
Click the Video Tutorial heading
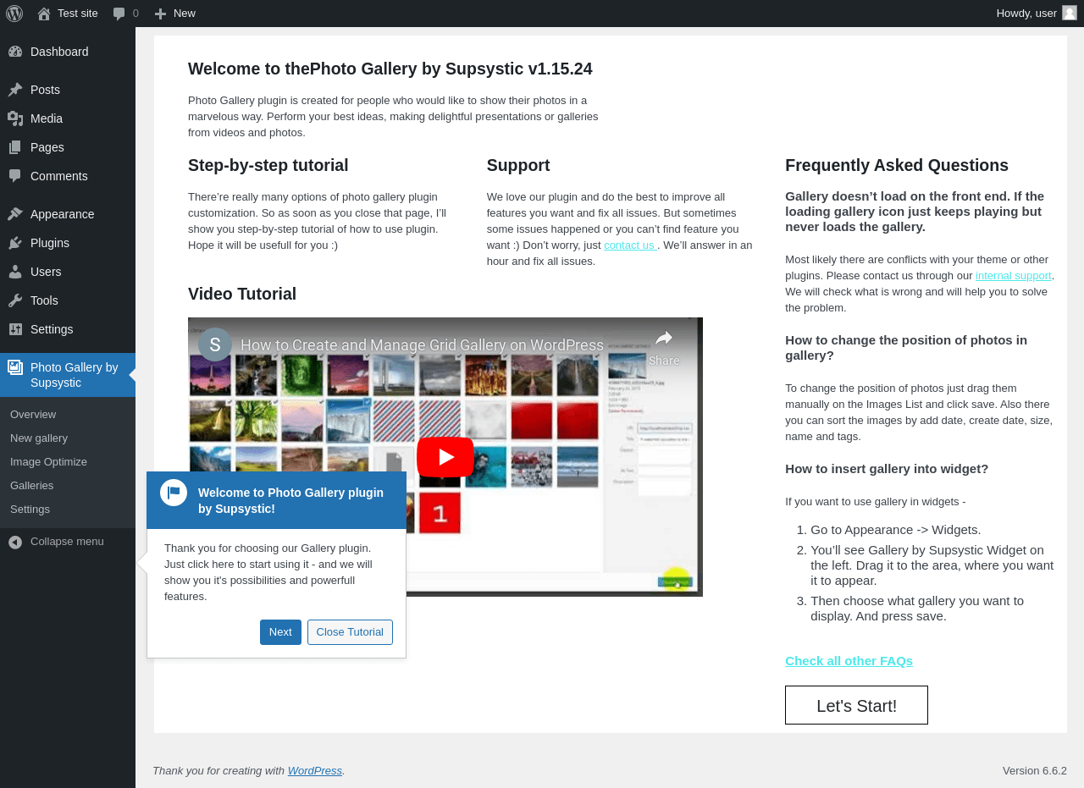242,294
